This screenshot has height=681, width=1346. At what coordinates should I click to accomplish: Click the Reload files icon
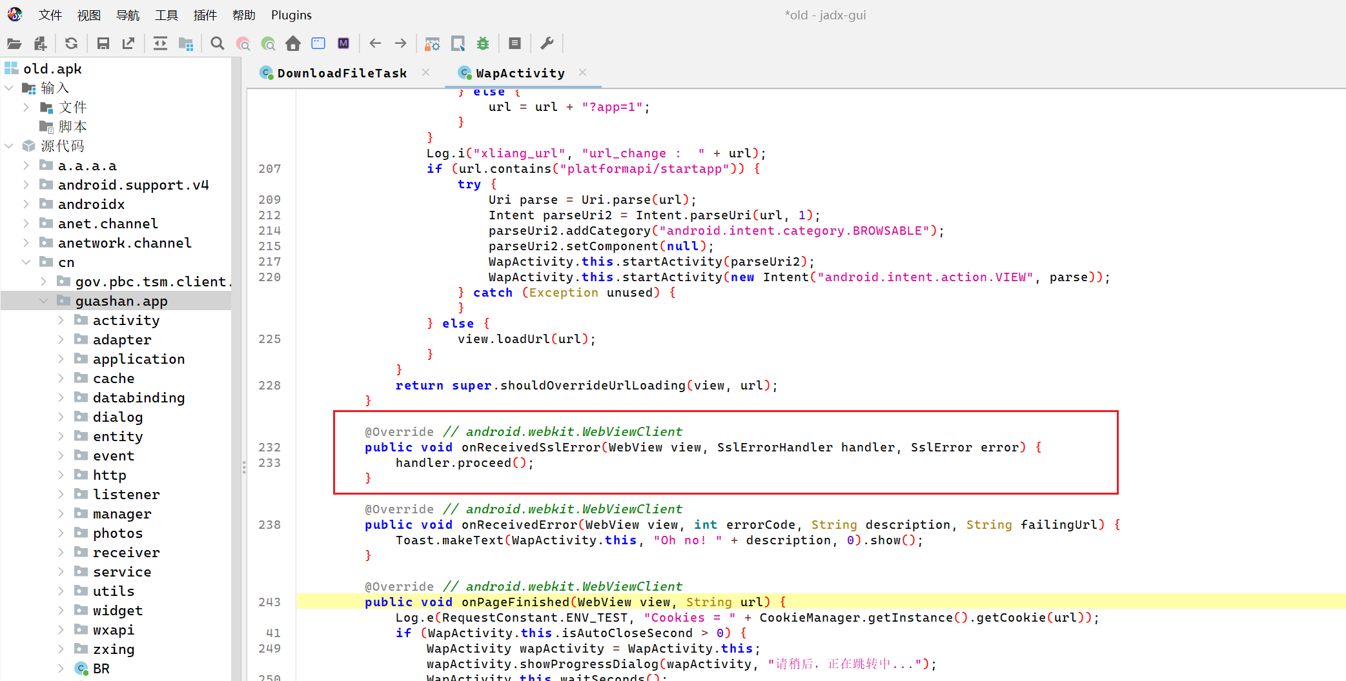pos(71,44)
